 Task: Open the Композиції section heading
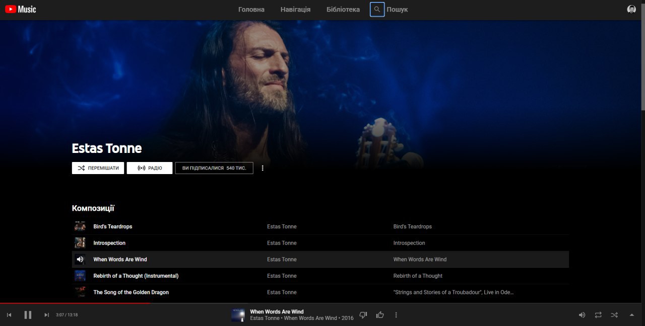[x=93, y=208]
